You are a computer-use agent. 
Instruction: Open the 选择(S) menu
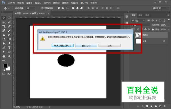[56, 3]
